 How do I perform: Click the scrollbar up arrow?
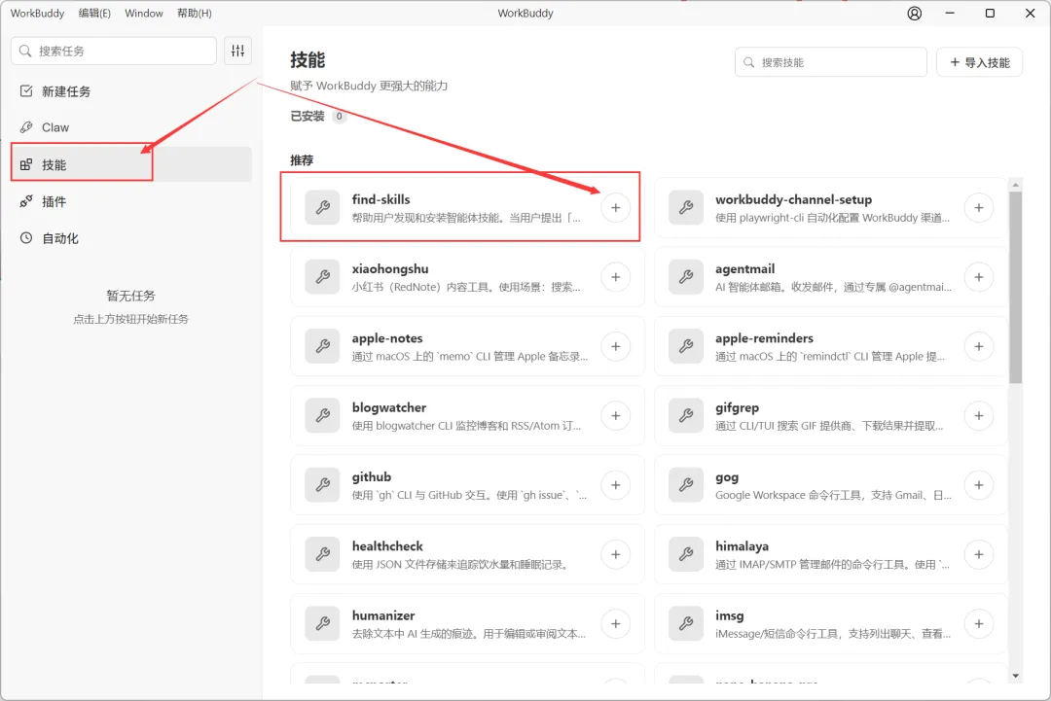(x=1015, y=185)
